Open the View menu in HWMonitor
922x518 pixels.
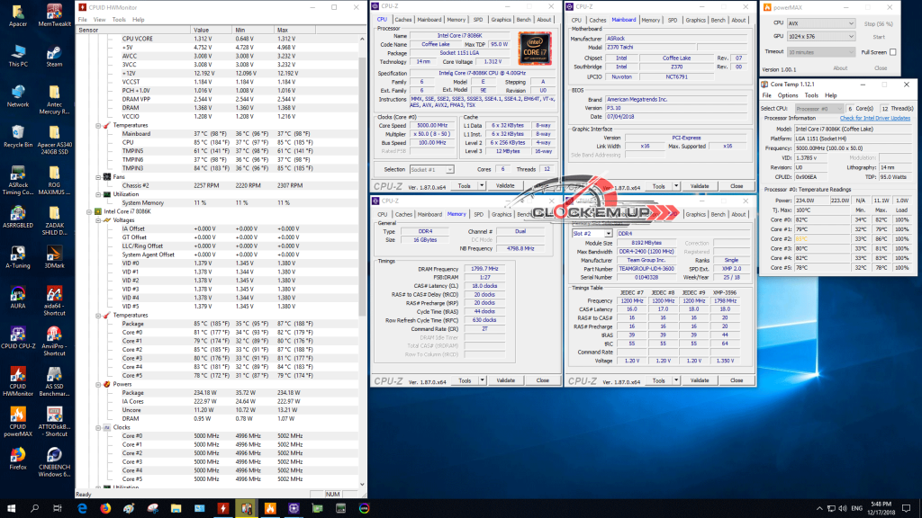[x=99, y=20]
